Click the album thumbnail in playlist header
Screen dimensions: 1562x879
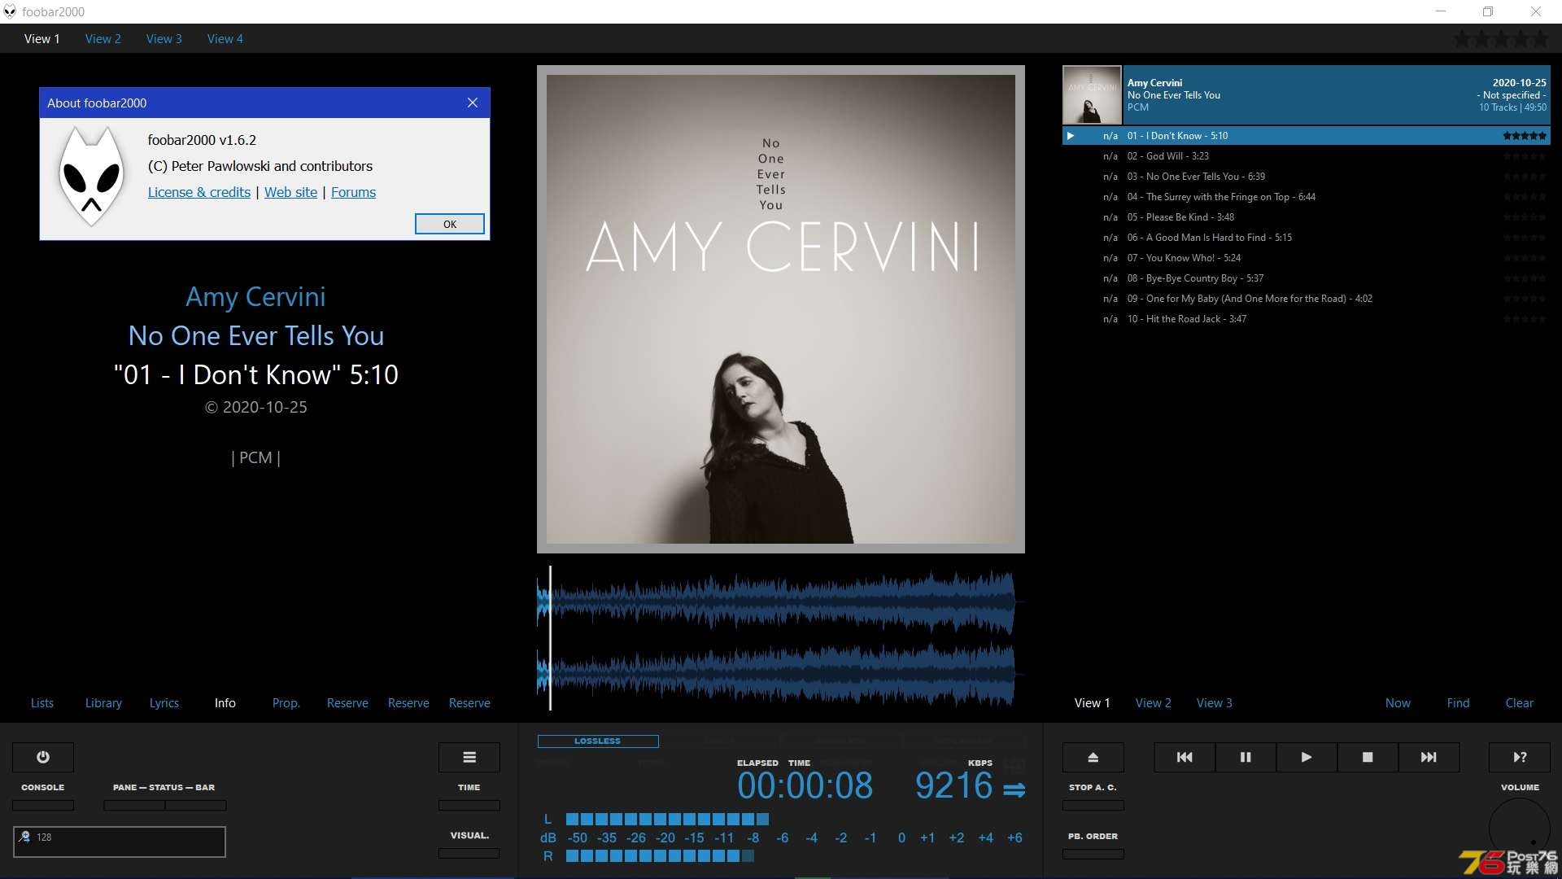point(1092,94)
